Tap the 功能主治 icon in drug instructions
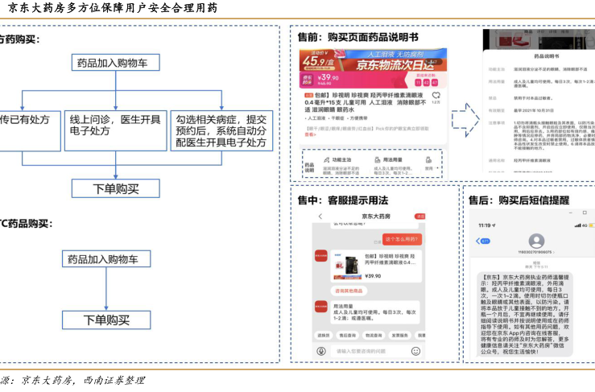This screenshot has width=595, height=392. click(x=326, y=160)
